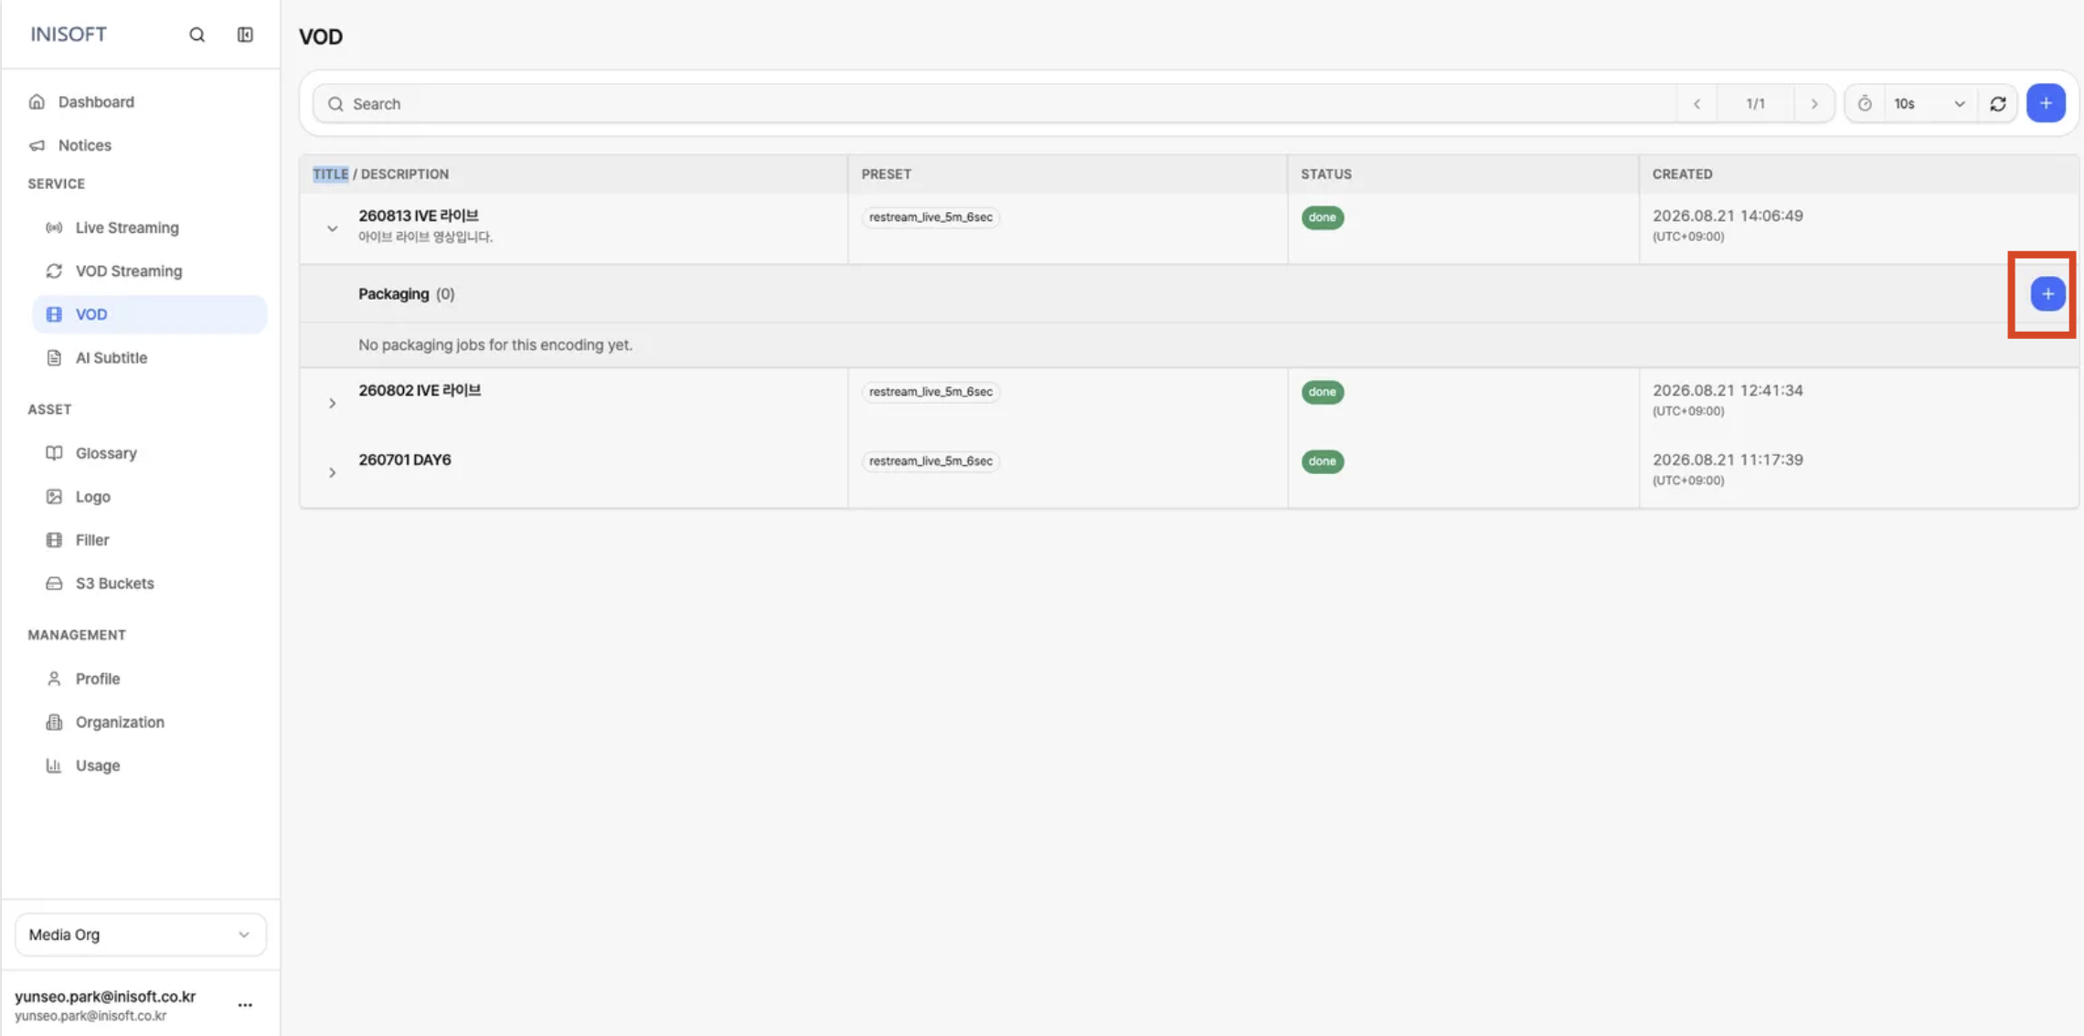Click the STATUS column header
This screenshot has height=1036, width=2084.
pos(1326,174)
